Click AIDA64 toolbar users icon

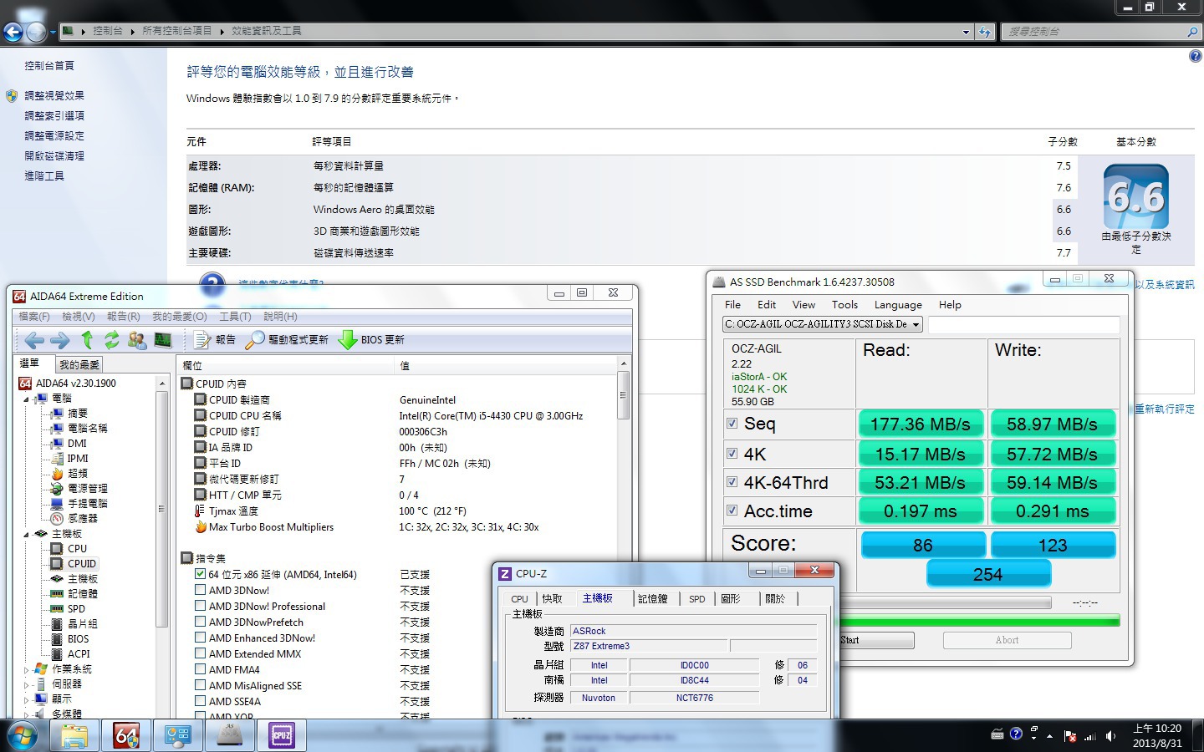137,340
